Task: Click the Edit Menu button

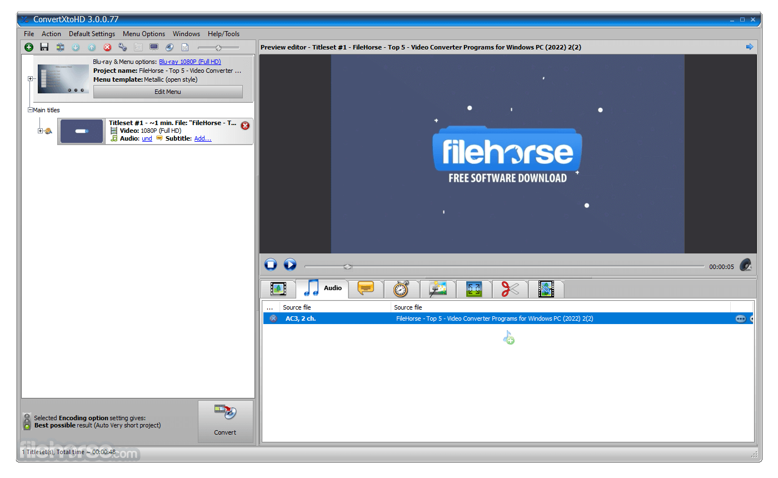Action: (168, 92)
